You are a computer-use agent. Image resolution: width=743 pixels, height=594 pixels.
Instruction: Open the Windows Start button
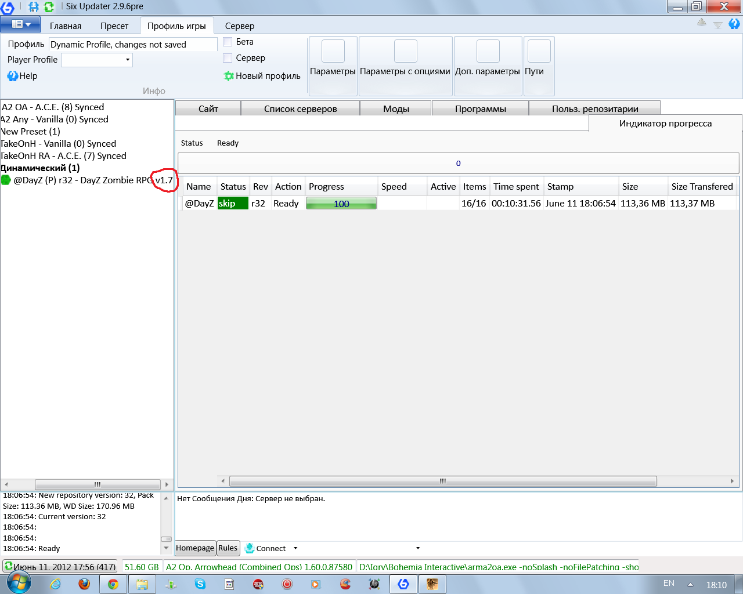19,583
